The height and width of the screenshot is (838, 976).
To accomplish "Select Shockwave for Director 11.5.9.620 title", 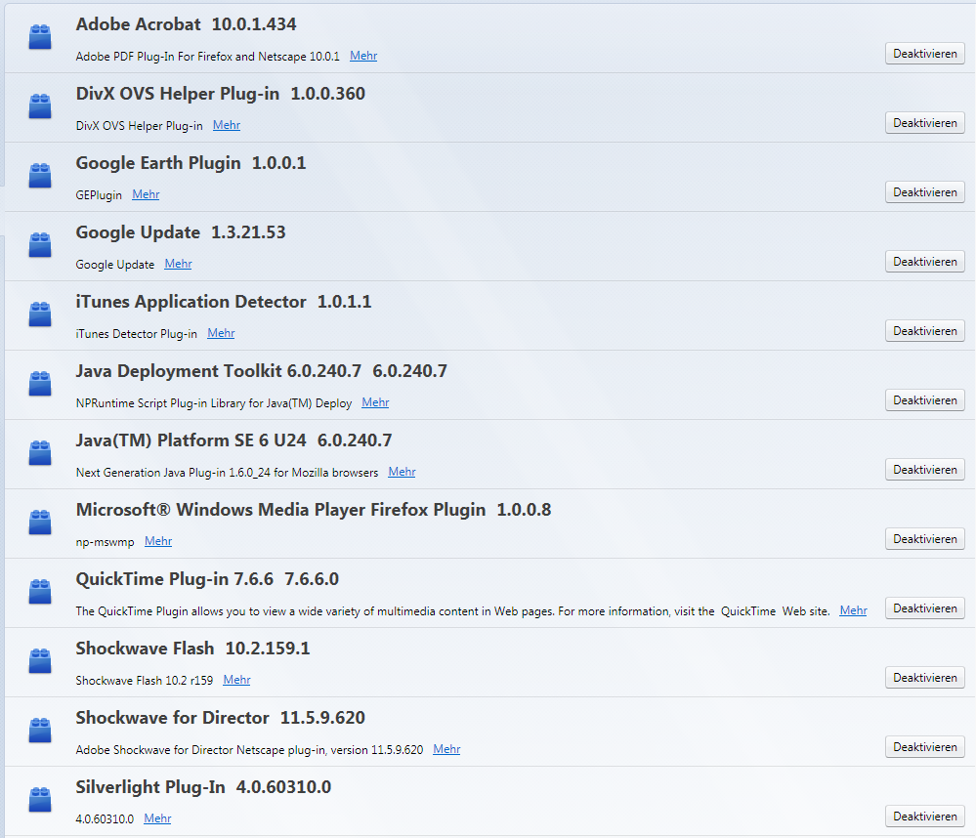I will 221,718.
